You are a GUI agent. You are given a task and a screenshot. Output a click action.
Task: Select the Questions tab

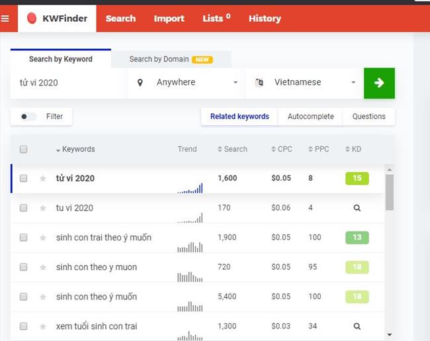[x=369, y=117]
